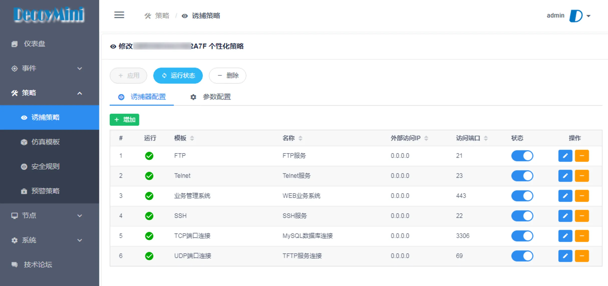This screenshot has height=286, width=608.
Task: Edit the FTP row with pencil icon
Action: (565, 156)
